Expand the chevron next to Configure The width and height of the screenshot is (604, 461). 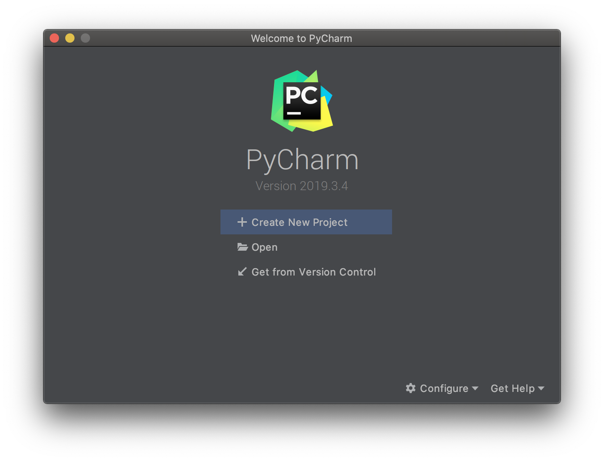(475, 388)
